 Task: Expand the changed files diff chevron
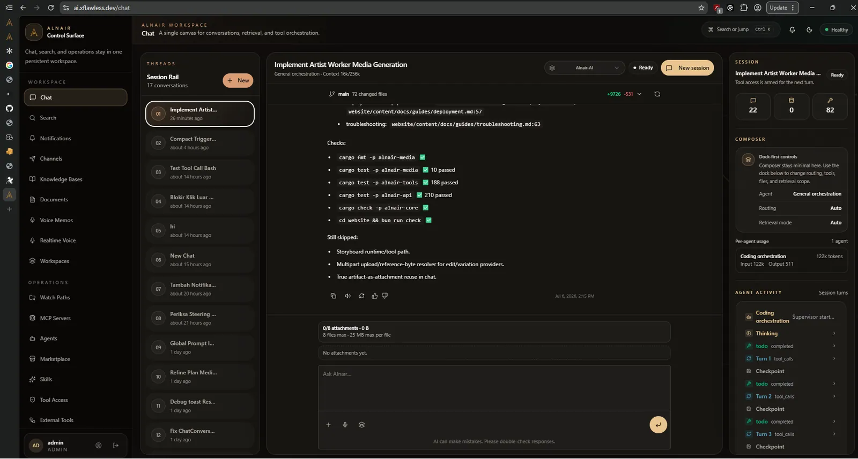click(x=639, y=94)
